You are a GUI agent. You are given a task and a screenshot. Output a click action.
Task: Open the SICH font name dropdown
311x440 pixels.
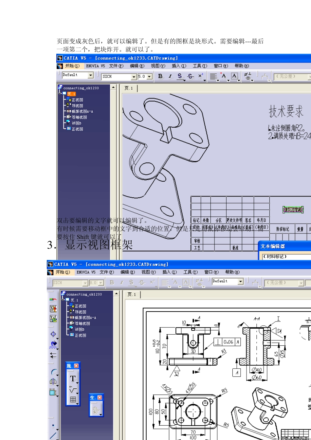coord(134,77)
